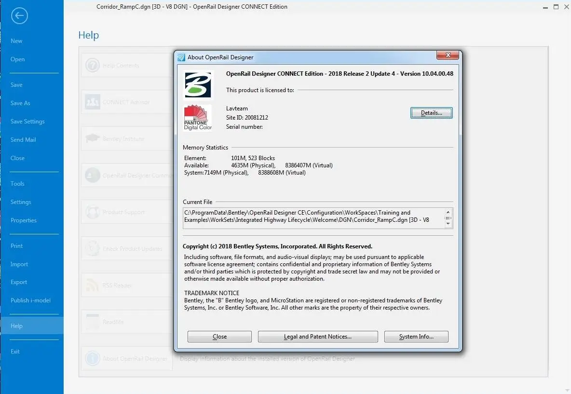
Task: Select Open in the backstage menu
Action: coord(17,59)
